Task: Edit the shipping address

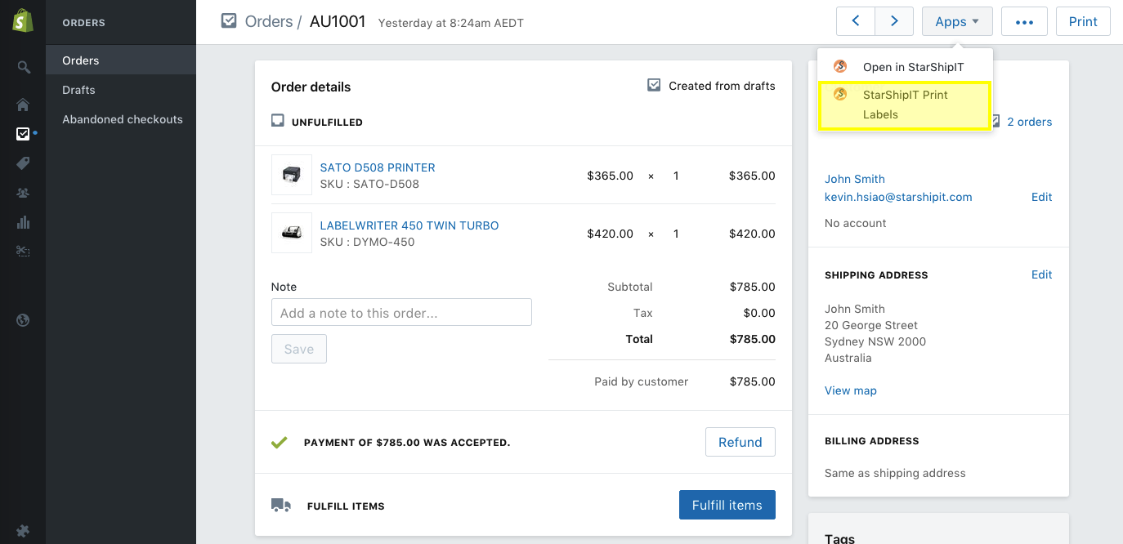Action: (x=1041, y=274)
